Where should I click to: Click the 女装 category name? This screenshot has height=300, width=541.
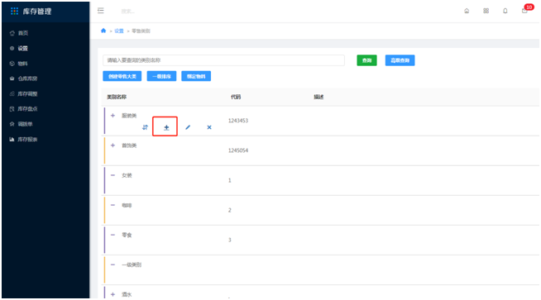[127, 175]
